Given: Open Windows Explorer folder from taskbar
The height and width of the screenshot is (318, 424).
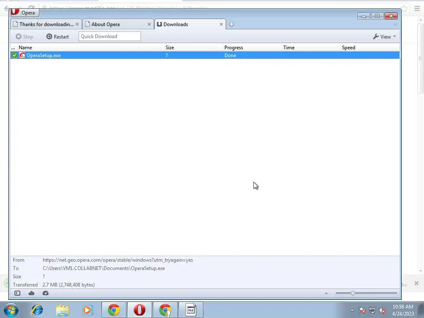Looking at the screenshot, I should click(x=63, y=310).
